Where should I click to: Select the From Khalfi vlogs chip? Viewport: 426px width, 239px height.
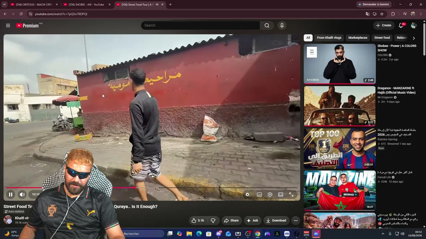point(329,38)
